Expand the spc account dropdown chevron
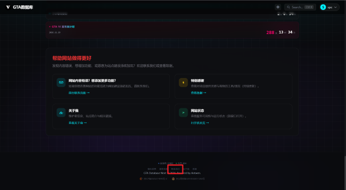The width and height of the screenshot is (346, 190). [x=336, y=7]
